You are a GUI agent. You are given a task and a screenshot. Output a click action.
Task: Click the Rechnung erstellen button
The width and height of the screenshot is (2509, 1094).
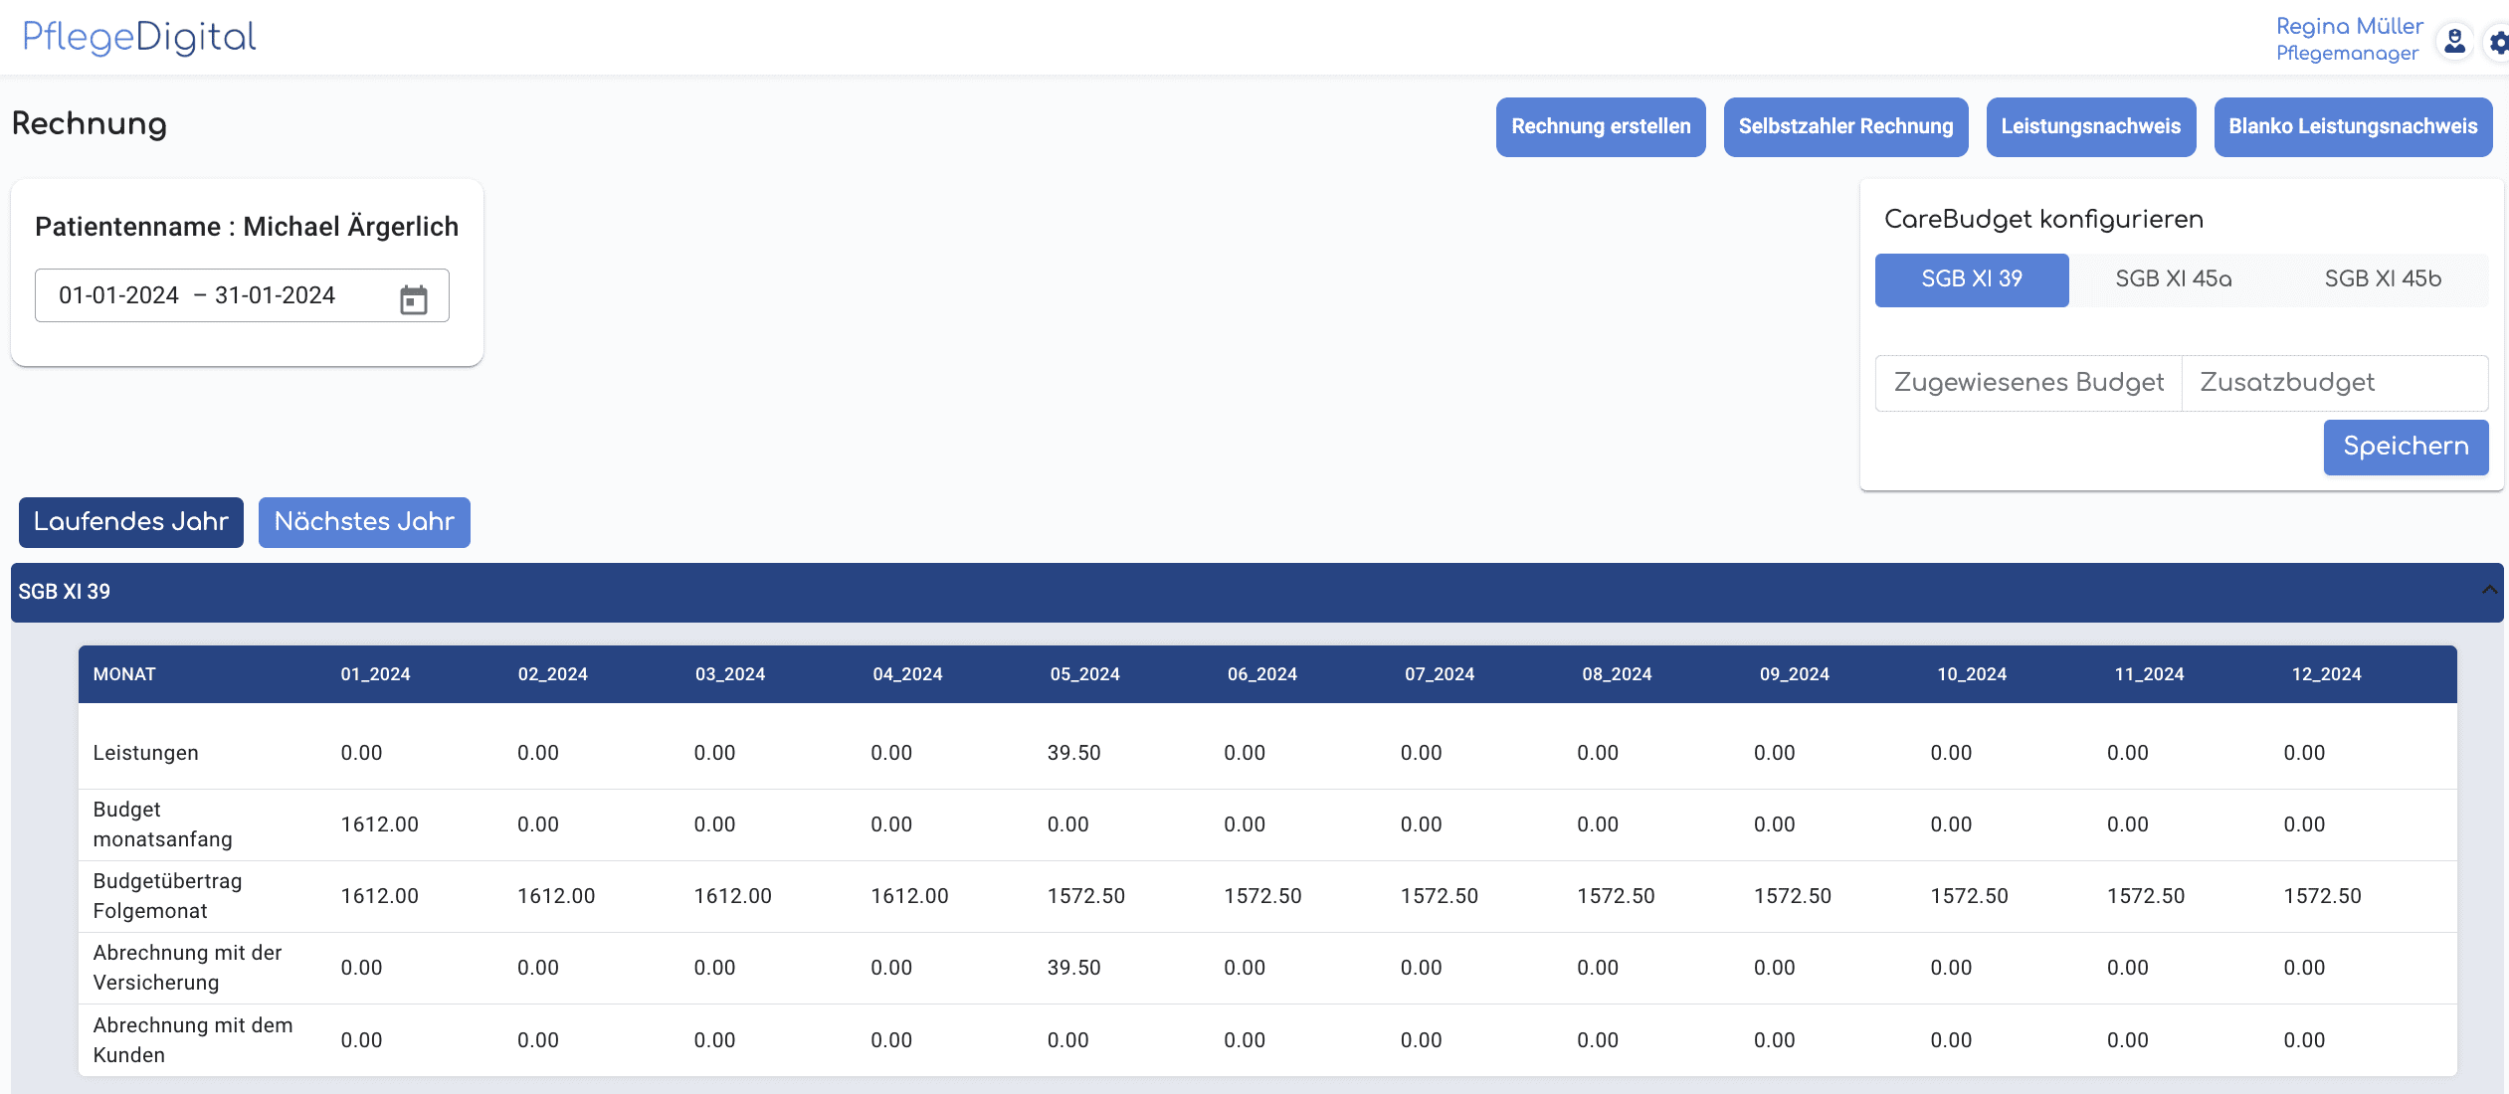tap(1601, 126)
